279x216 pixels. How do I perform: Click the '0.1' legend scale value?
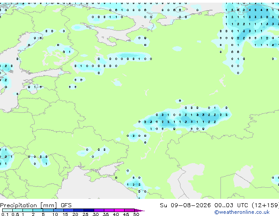5,214
